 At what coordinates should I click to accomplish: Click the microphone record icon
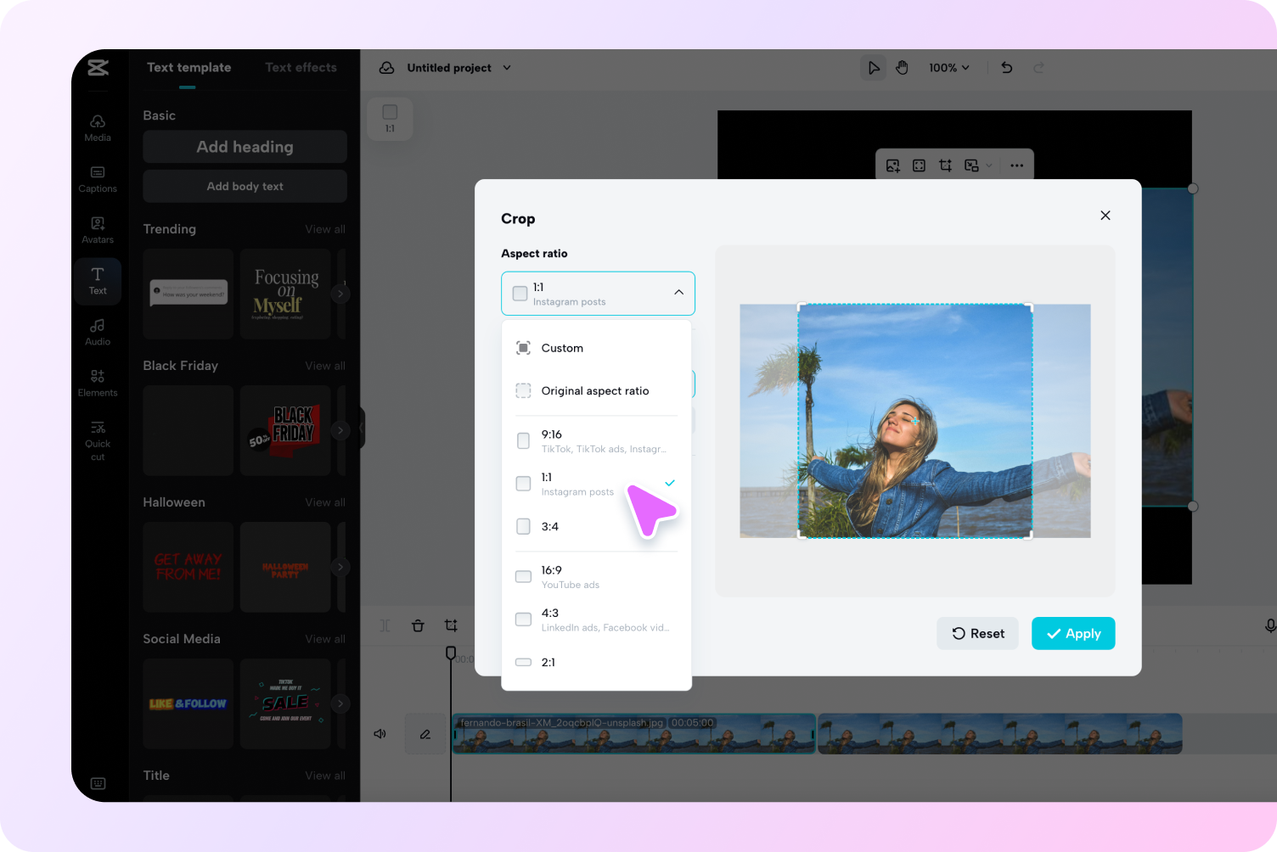pos(1269,625)
